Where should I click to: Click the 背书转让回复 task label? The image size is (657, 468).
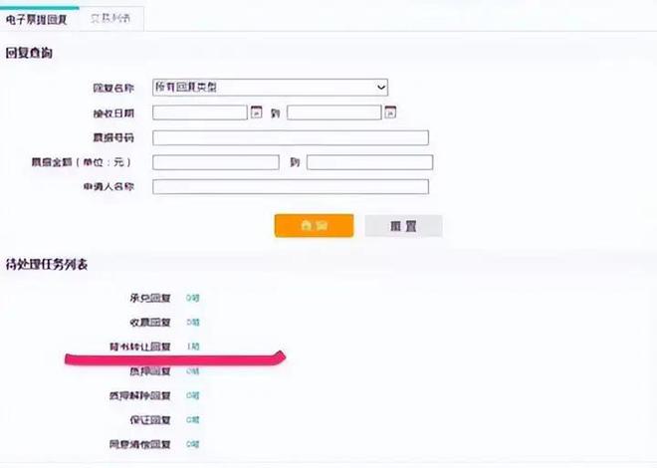click(x=140, y=347)
